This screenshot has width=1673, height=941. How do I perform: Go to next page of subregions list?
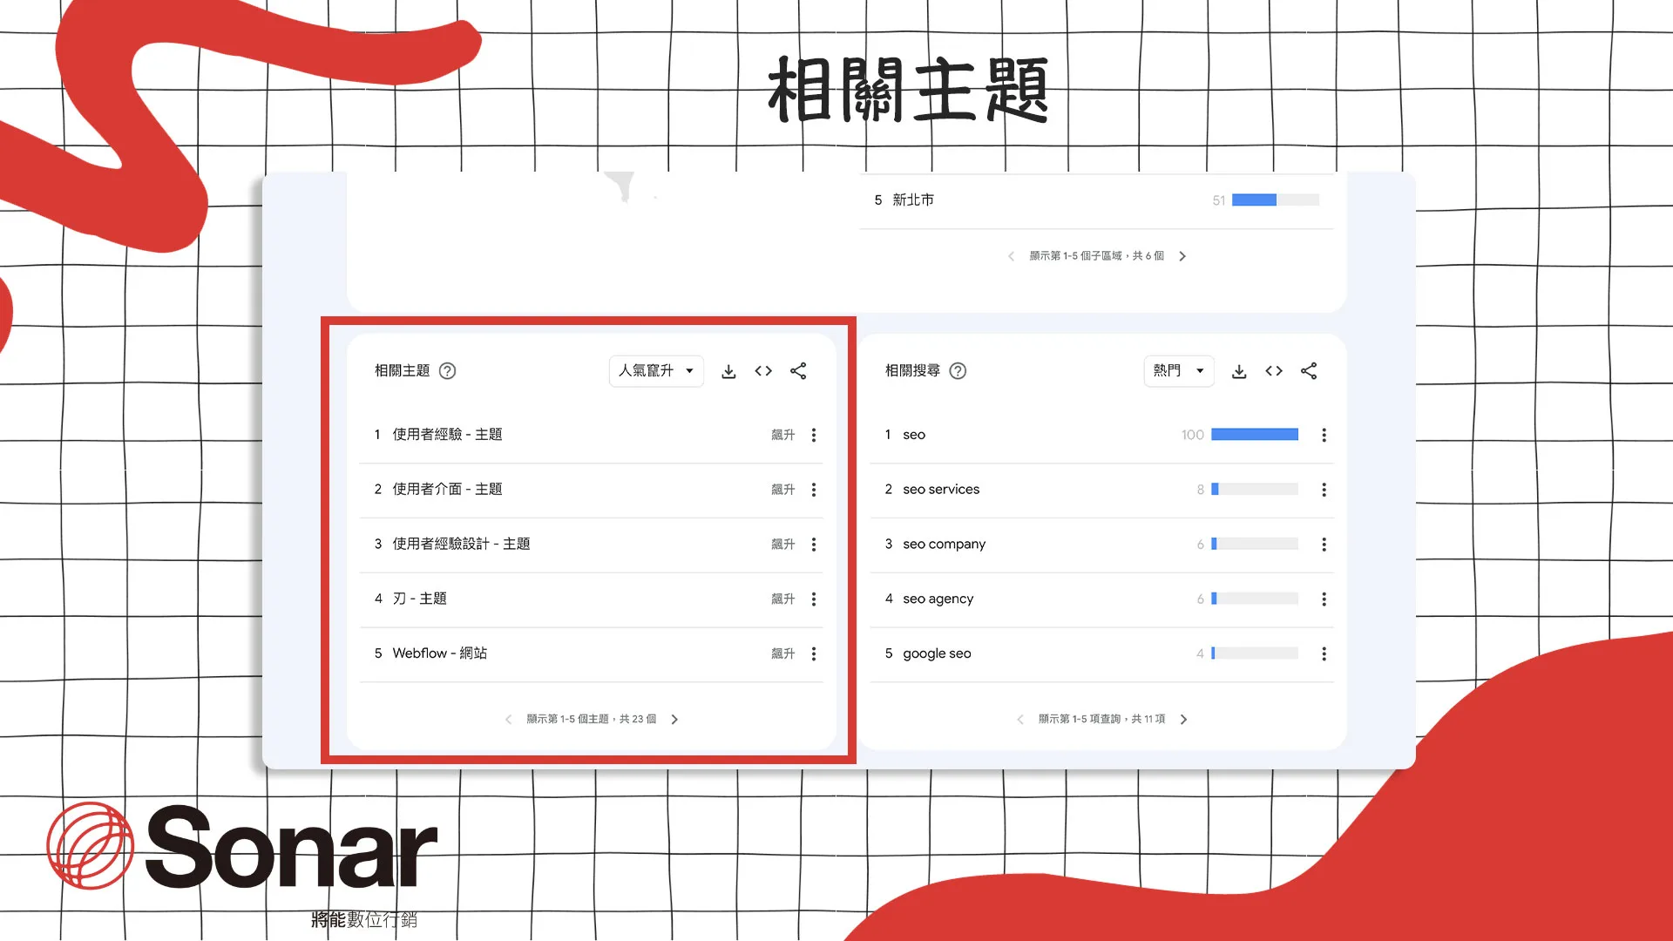1182,256
